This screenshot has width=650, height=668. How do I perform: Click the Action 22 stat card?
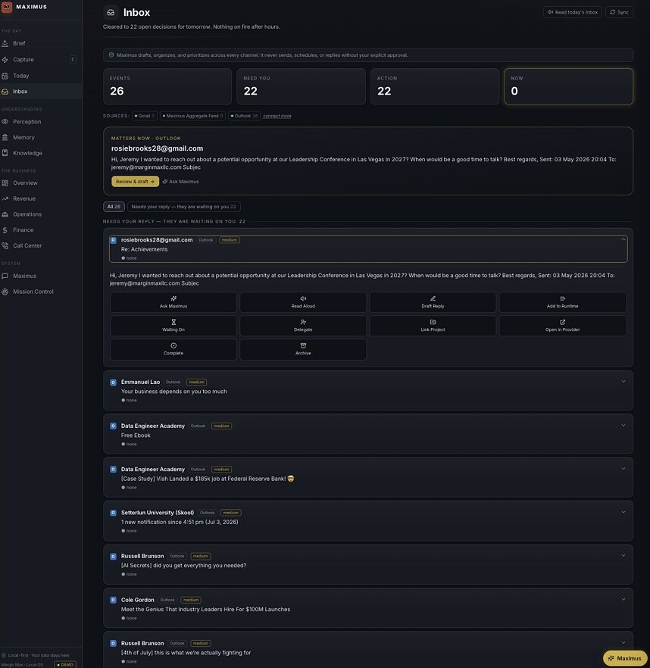(x=435, y=86)
